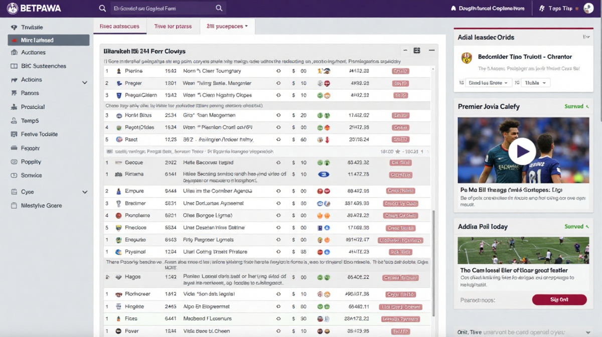Expand the Cyoe sidebar section

click(85, 192)
